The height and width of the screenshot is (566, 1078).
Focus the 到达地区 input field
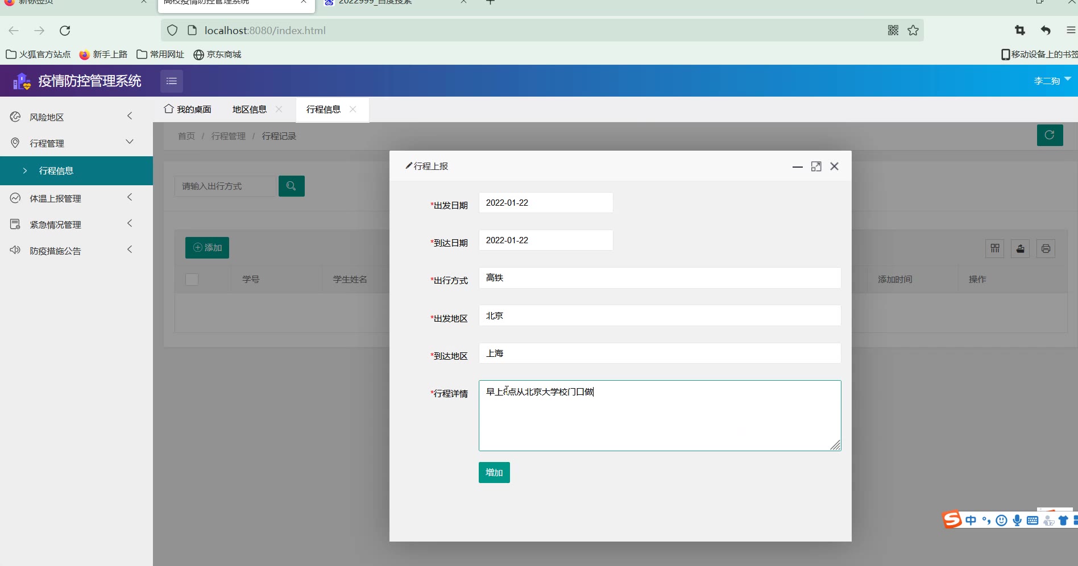[660, 353]
